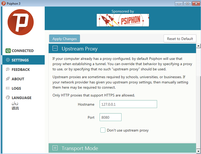Click the Port input field
The height and width of the screenshot is (154, 201).
tap(111, 117)
